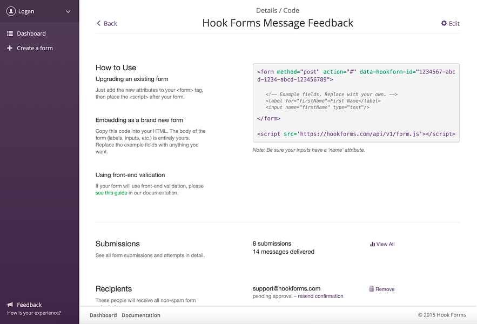Click the Logan user avatar icon

tap(11, 11)
